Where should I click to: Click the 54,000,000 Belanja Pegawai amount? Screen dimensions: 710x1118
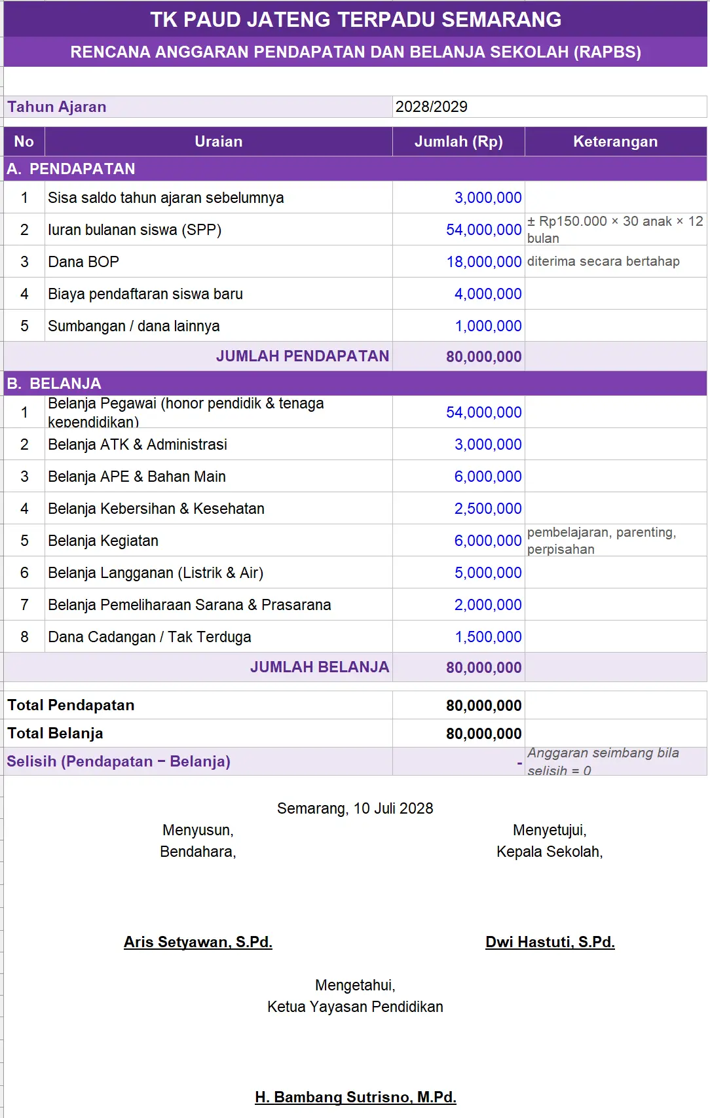click(x=458, y=412)
